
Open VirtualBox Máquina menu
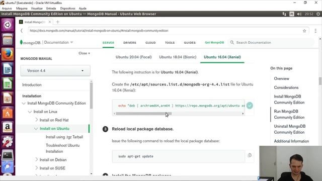point(22,9)
